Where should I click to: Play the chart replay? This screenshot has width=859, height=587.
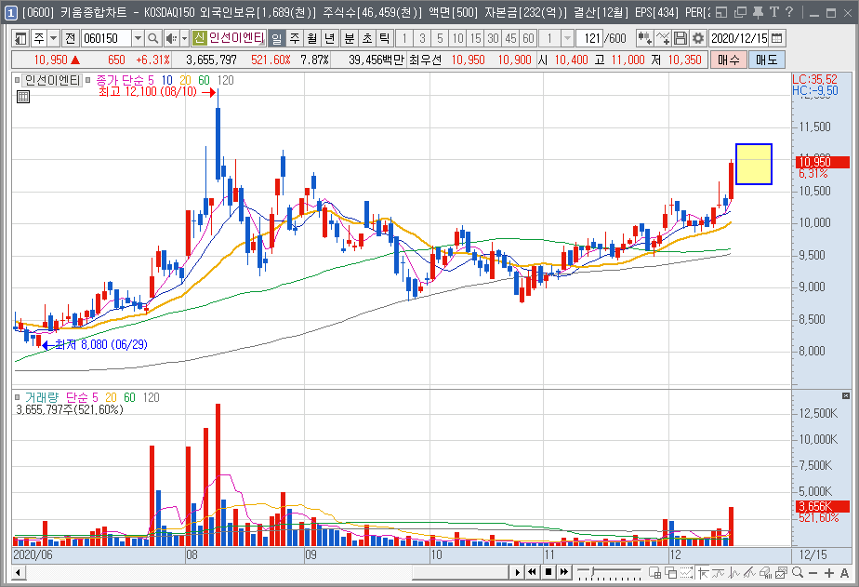(x=518, y=573)
